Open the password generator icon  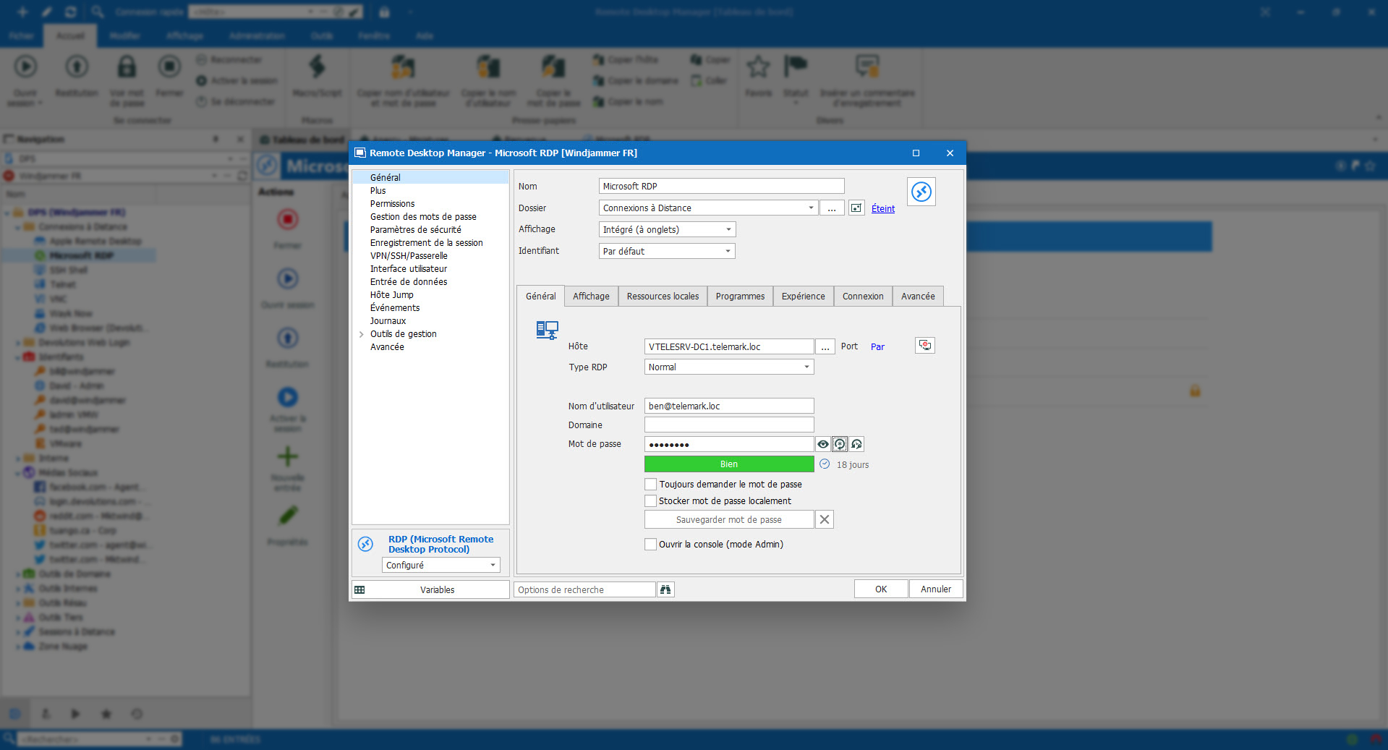point(840,445)
